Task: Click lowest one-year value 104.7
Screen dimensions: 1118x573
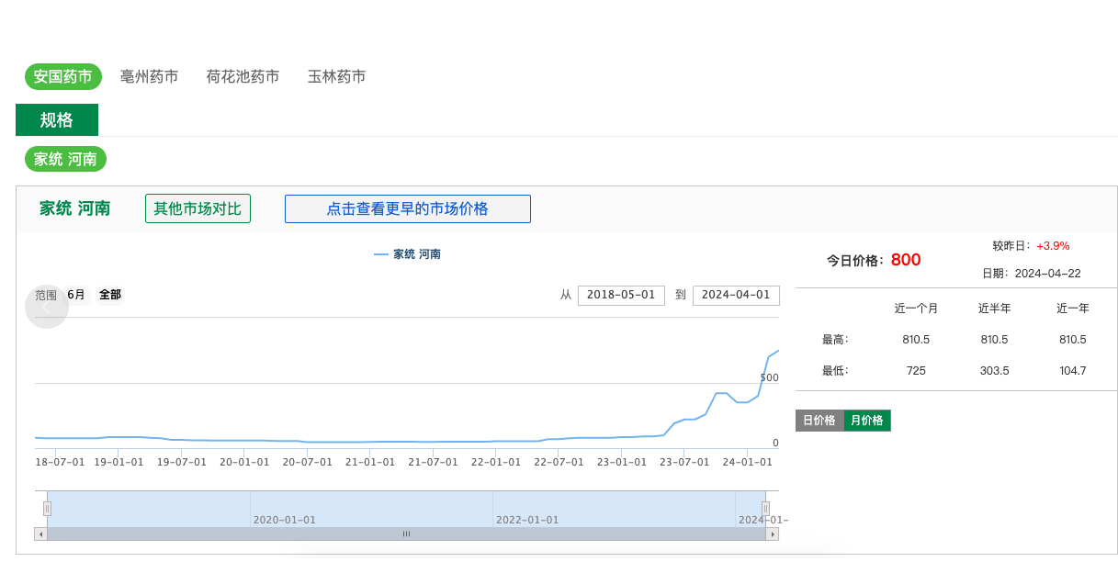Action: pyautogui.click(x=1072, y=371)
